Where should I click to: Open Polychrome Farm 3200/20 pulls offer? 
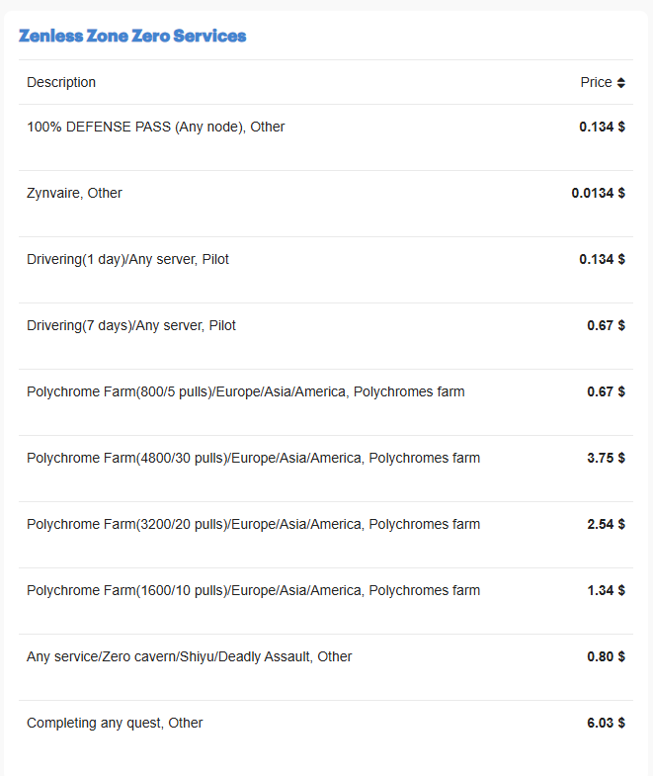[x=254, y=525]
